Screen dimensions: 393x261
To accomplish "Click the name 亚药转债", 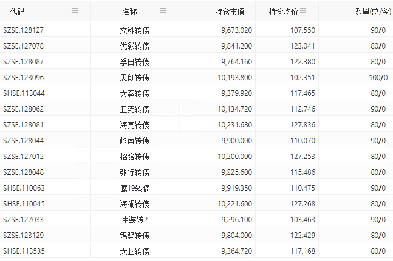I will [135, 109].
